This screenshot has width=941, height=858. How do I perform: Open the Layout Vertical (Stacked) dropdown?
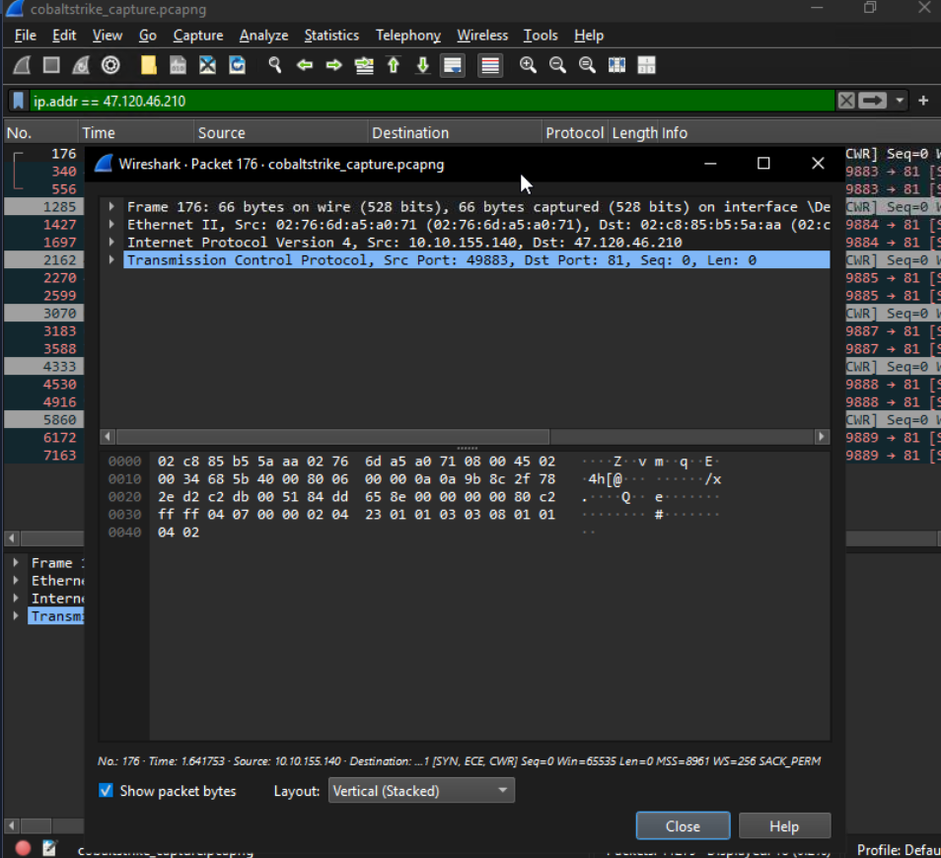421,791
